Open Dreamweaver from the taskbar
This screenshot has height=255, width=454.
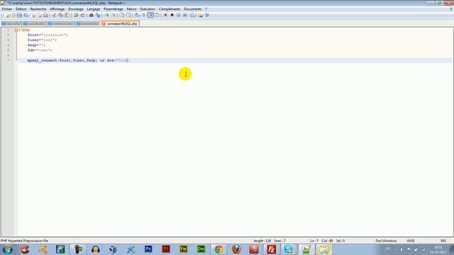pyautogui.click(x=201, y=249)
